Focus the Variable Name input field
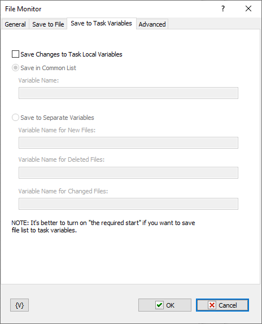This screenshot has width=262, height=324. tap(128, 93)
